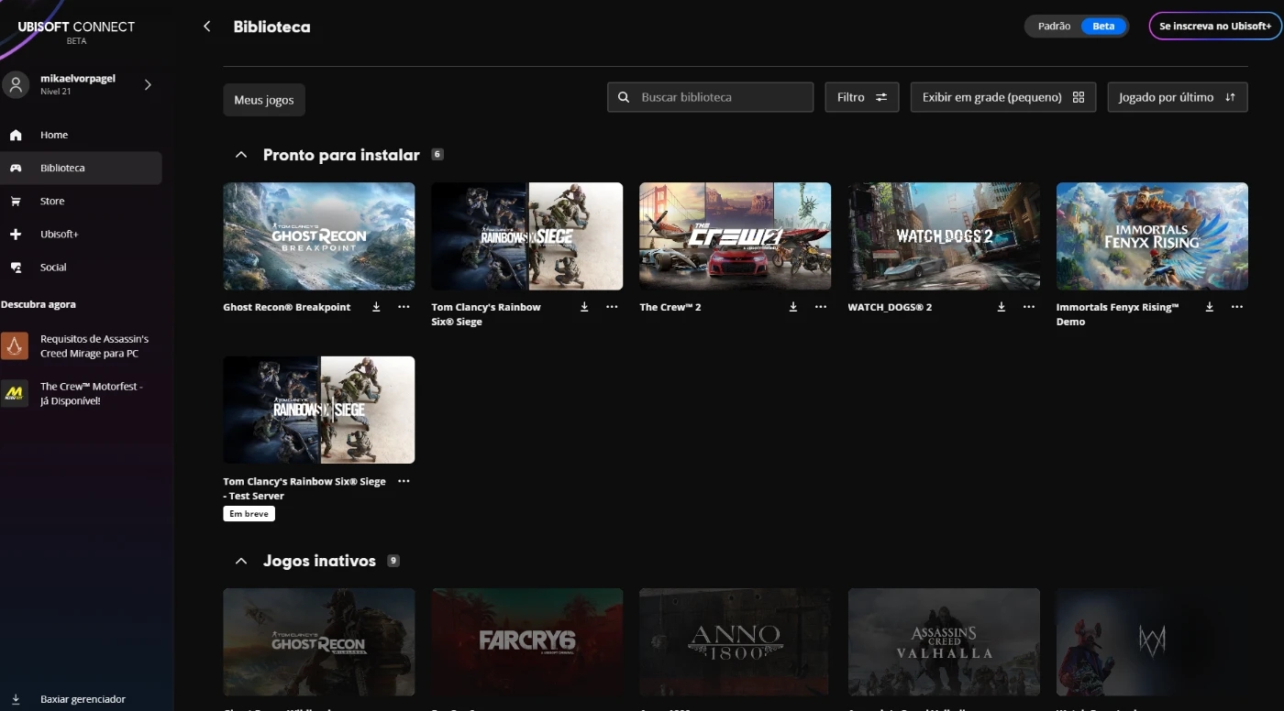Open Exibir em grade (pequeno) view dropdown

click(x=1003, y=97)
